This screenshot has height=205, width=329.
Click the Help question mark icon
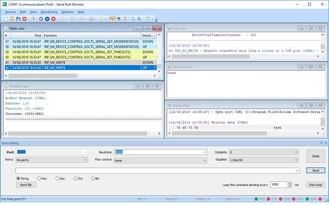(x=148, y=19)
